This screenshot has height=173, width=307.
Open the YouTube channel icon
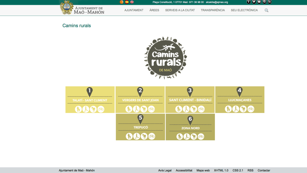coord(259,2)
